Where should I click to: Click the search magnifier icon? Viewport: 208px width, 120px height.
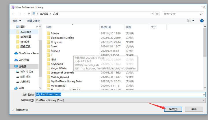click(201, 14)
